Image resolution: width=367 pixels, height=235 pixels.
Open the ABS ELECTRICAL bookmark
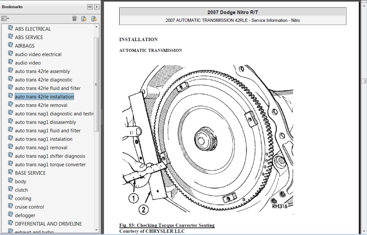point(33,29)
